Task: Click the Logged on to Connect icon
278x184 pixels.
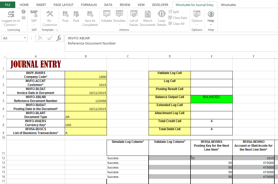Action: tap(11, 14)
